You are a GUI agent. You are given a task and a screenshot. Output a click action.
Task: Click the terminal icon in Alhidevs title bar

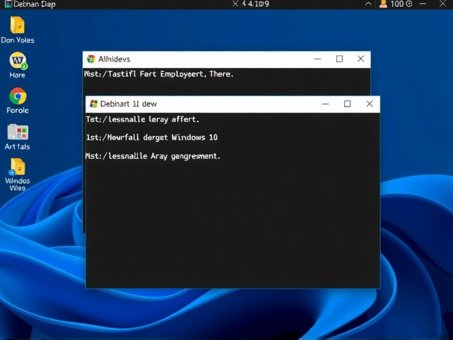point(92,59)
